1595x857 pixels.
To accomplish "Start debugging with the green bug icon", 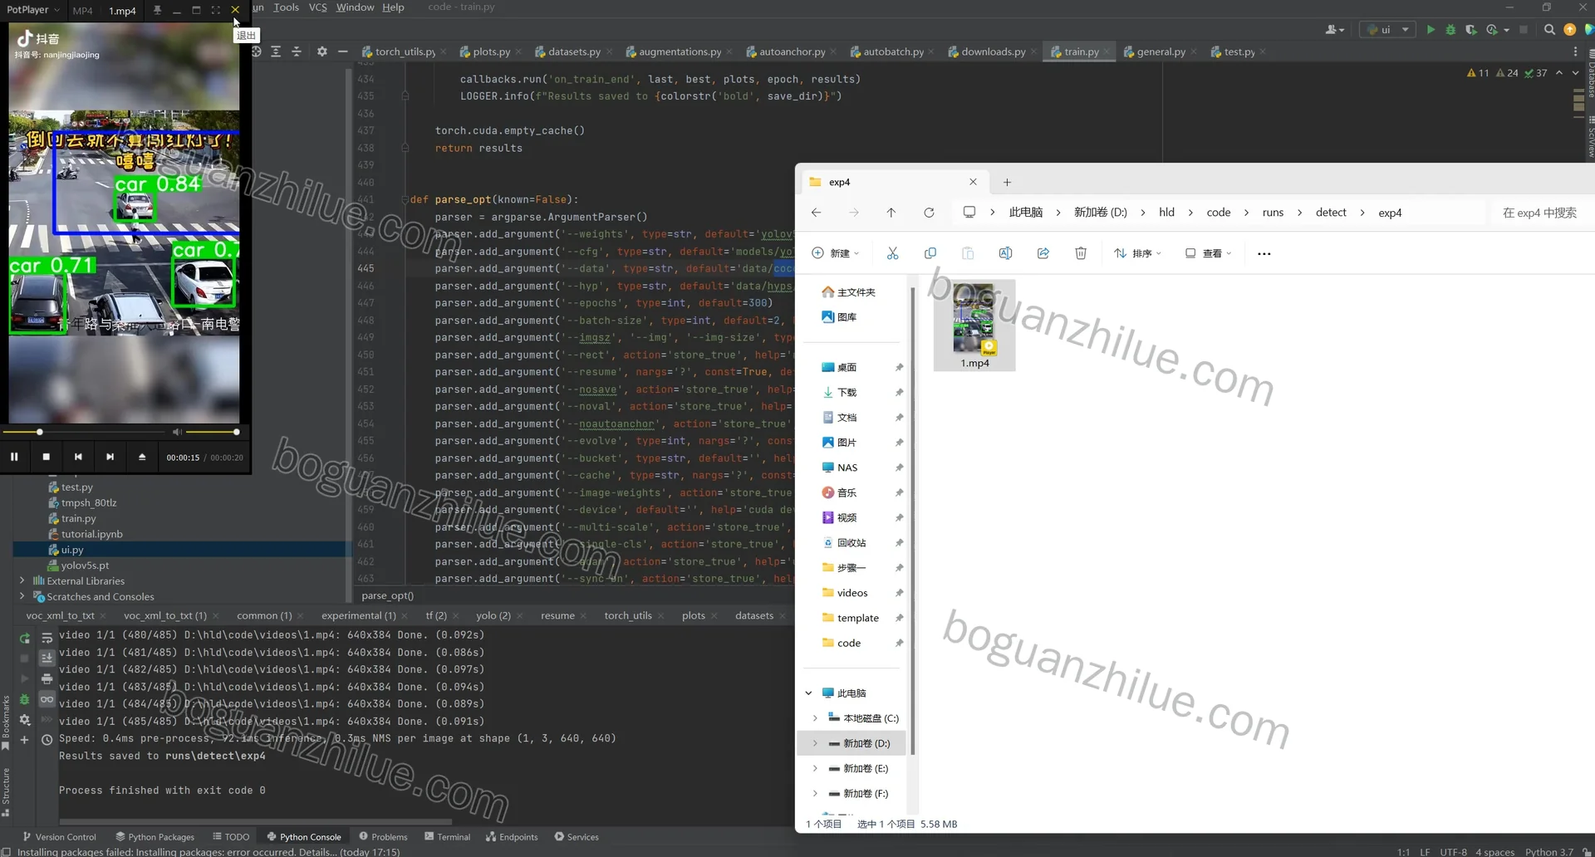I will [1450, 29].
